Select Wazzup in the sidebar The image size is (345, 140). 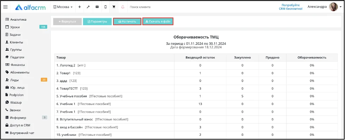[x=13, y=103]
